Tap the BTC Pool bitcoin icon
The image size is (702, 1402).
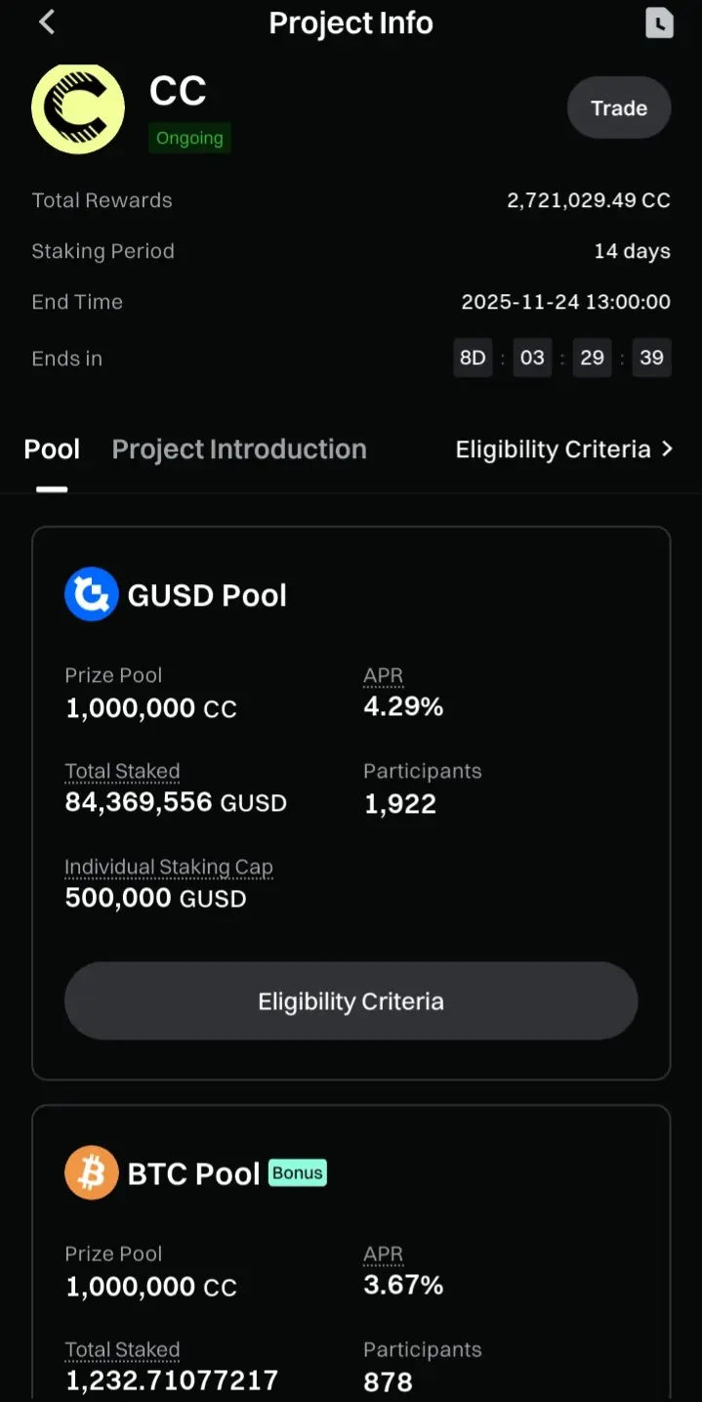pos(91,1172)
